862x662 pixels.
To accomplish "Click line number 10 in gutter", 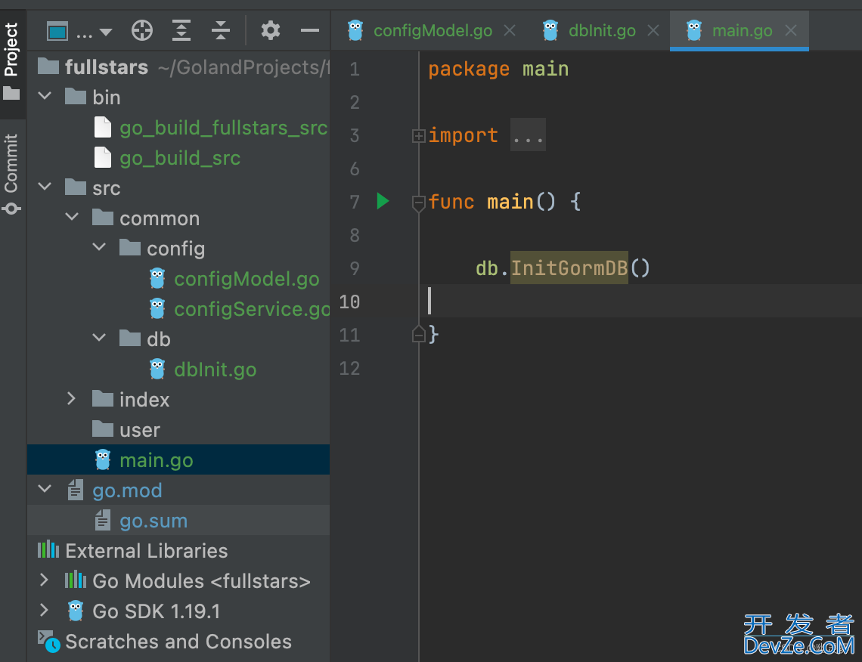I will (349, 302).
